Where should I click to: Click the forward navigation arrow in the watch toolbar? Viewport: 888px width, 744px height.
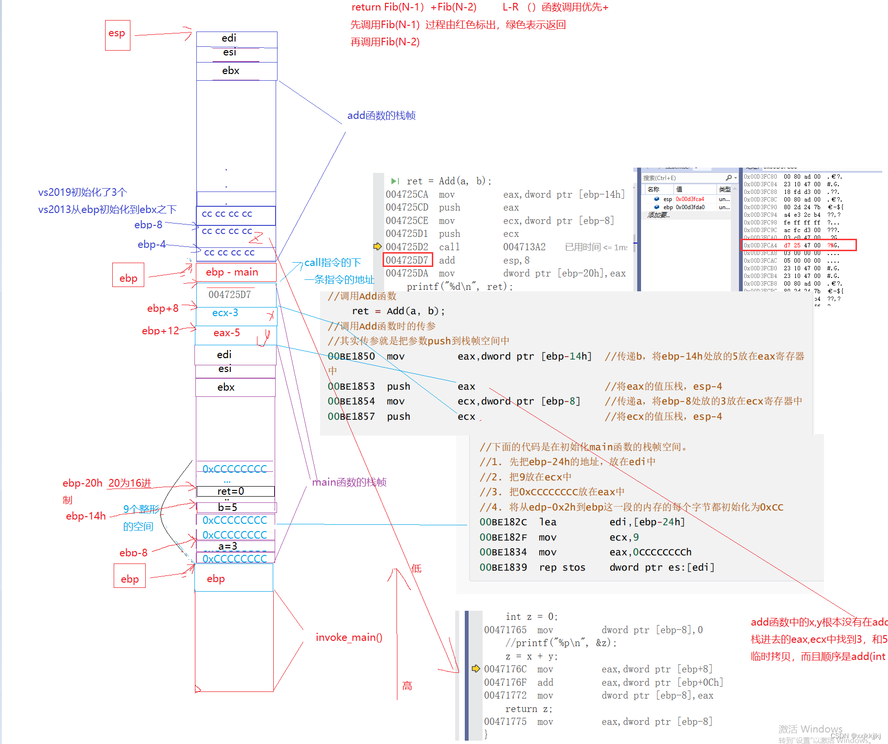(x=660, y=168)
